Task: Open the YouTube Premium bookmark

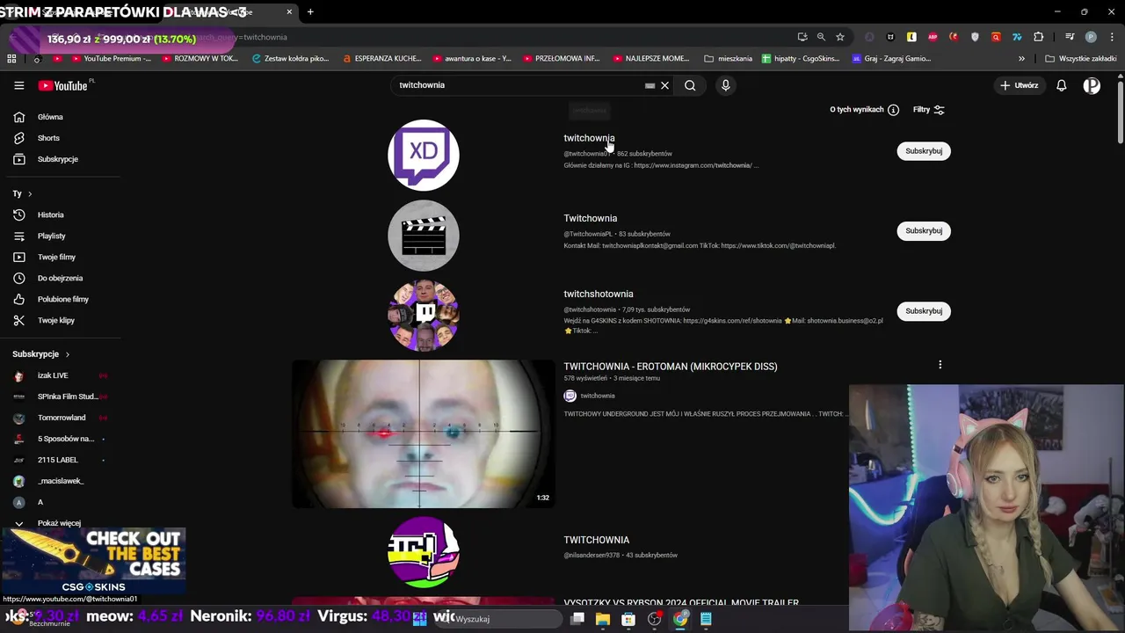Action: (109, 59)
